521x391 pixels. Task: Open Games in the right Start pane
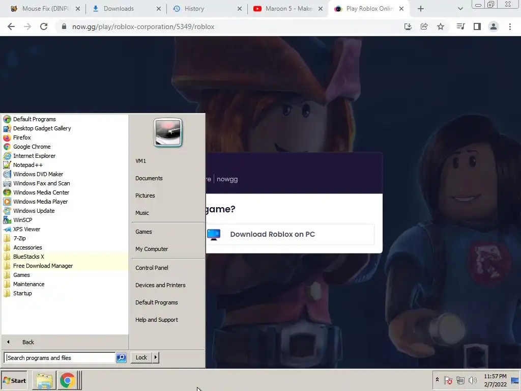pyautogui.click(x=168, y=232)
